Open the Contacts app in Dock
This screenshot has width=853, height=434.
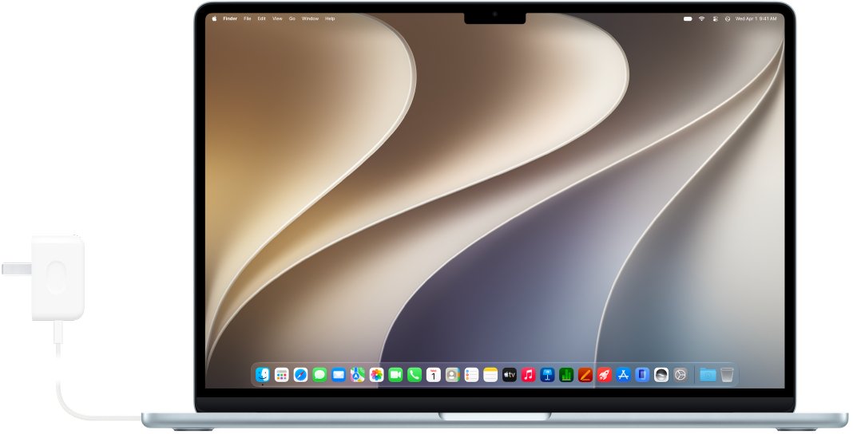(453, 375)
